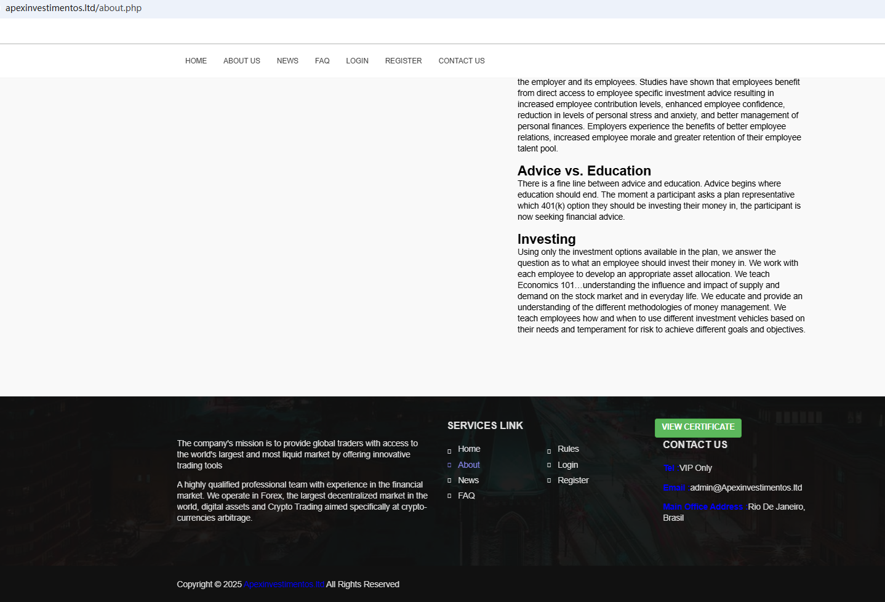The width and height of the screenshot is (885, 602).
Task: Click the footer Register link
Action: tap(572, 481)
